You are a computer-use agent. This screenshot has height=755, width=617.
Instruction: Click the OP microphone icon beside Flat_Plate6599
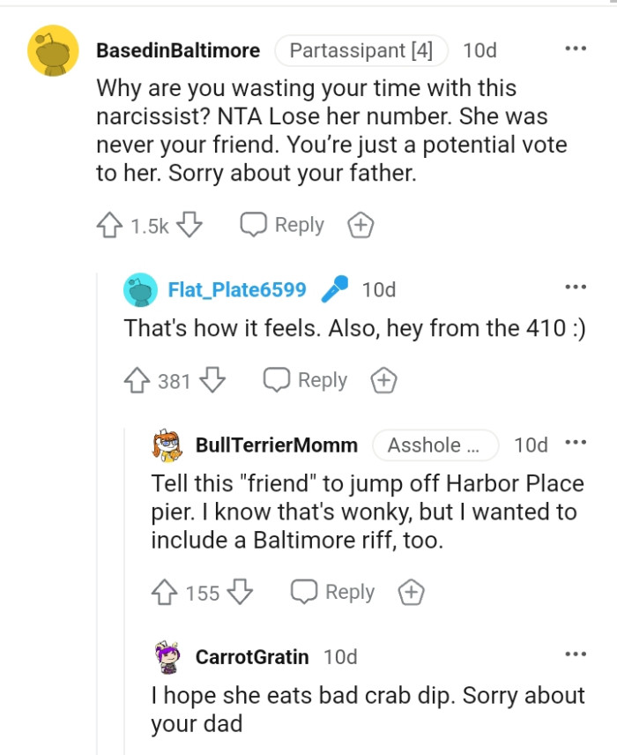point(333,288)
